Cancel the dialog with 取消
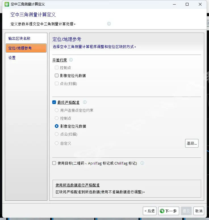This screenshot has width=209, height=220. coord(199,211)
